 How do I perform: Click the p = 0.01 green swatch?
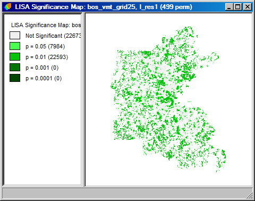pyautogui.click(x=15, y=56)
